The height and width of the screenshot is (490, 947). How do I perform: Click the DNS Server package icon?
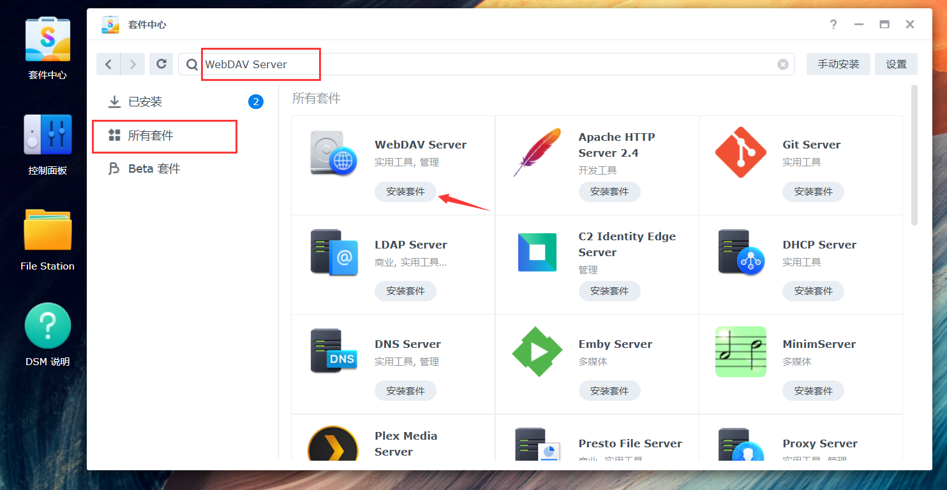[332, 351]
